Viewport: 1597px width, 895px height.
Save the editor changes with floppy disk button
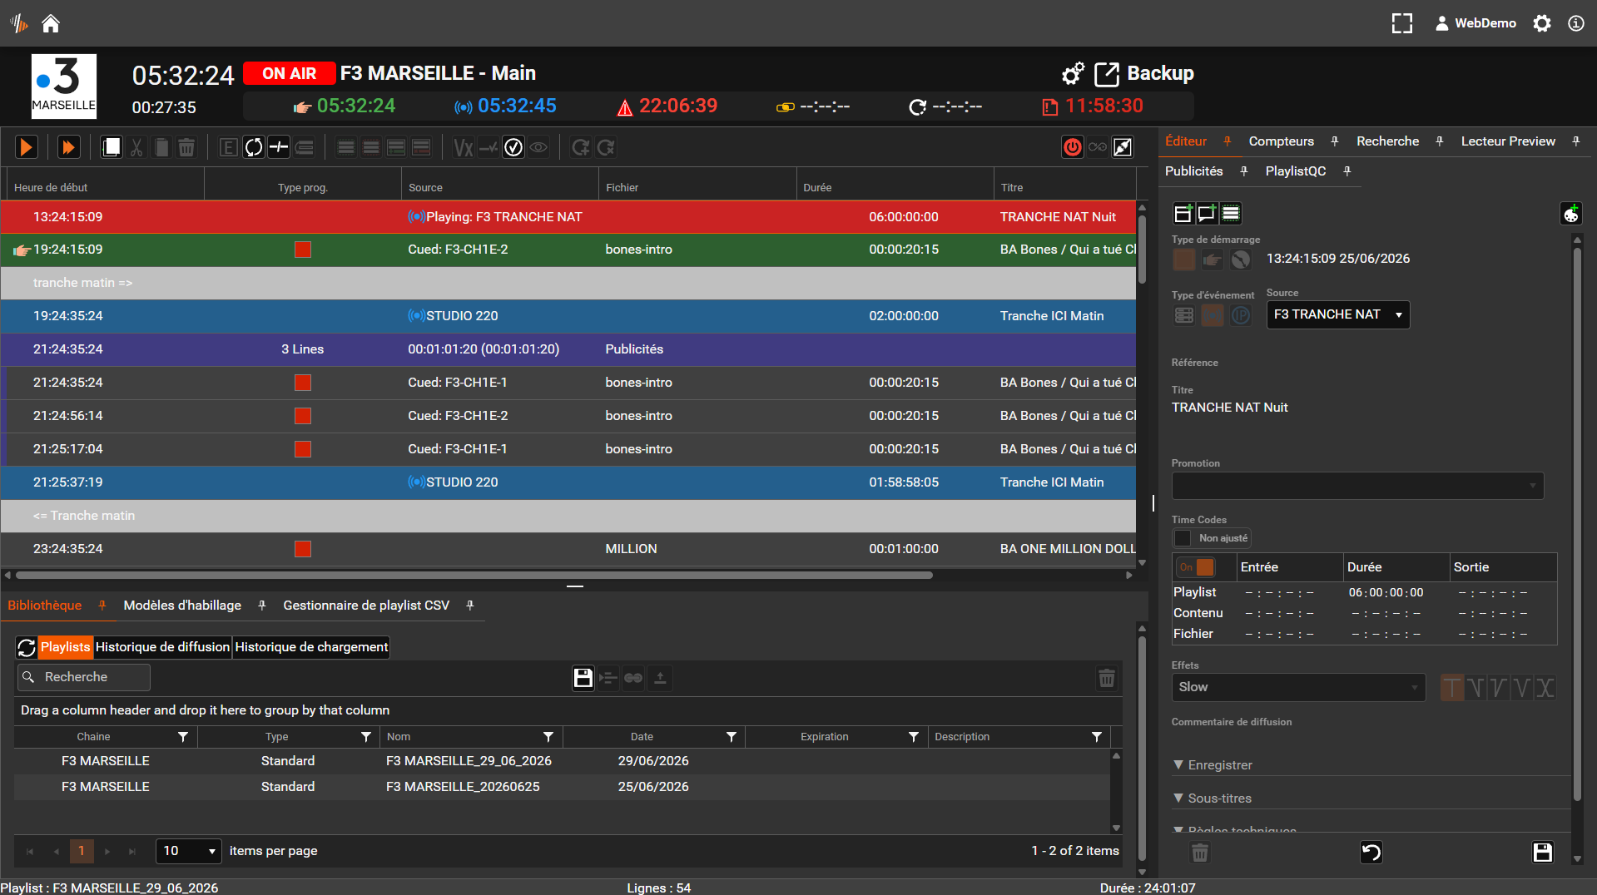1542,852
